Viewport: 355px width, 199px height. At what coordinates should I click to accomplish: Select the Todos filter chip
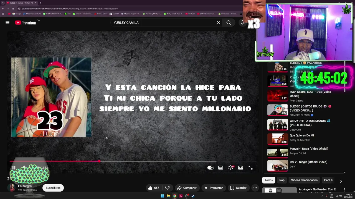tap(268, 180)
